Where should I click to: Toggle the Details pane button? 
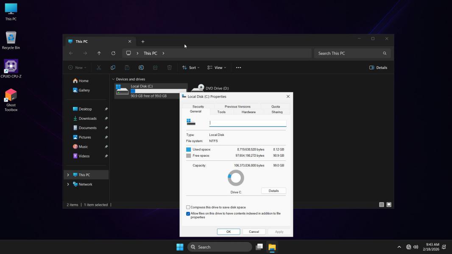[378, 68]
